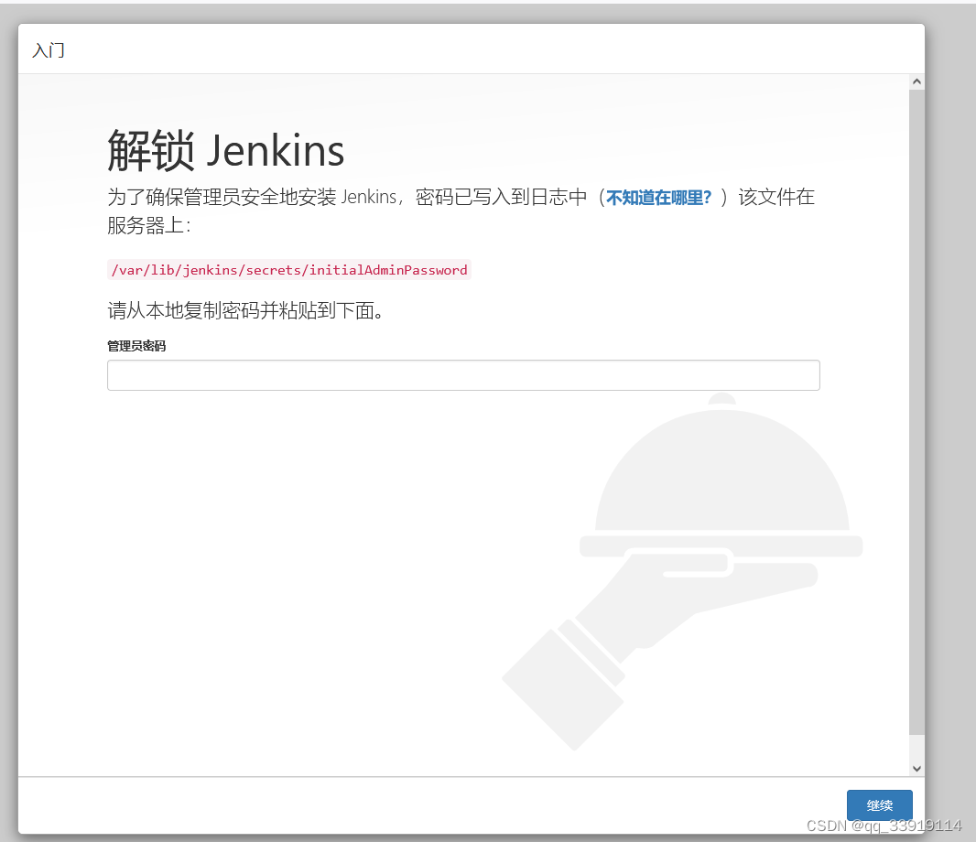Click the highlighted red password path snippet
Image resolution: width=976 pixels, height=842 pixels.
coord(289,270)
